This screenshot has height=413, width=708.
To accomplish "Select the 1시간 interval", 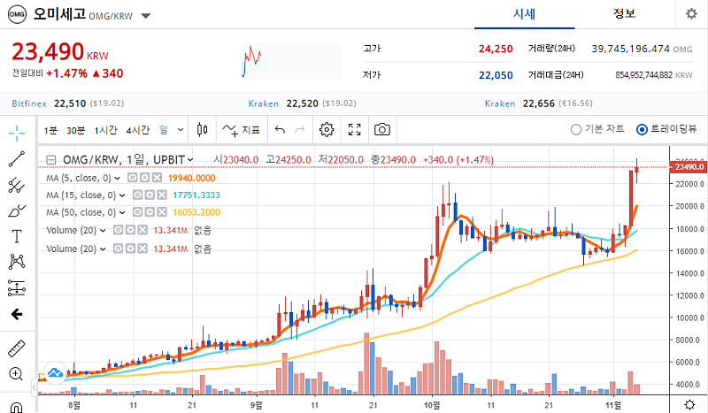I will click(105, 131).
